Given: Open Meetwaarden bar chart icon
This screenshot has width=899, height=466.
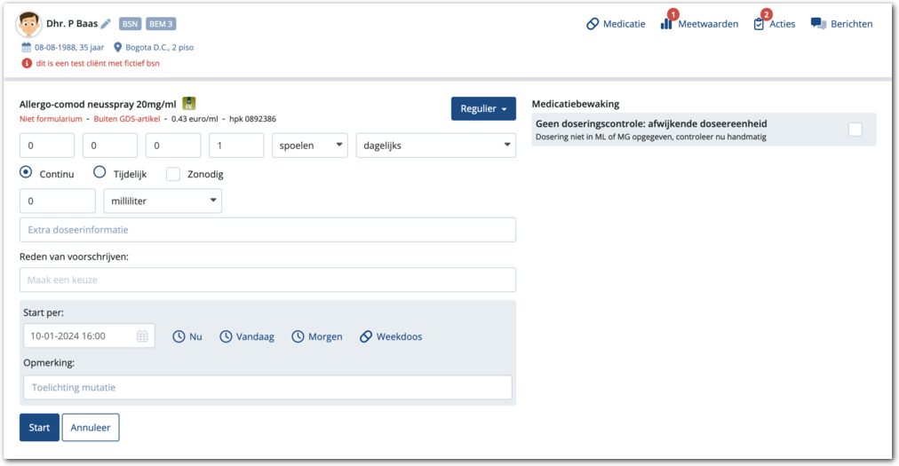Looking at the screenshot, I should click(666, 24).
